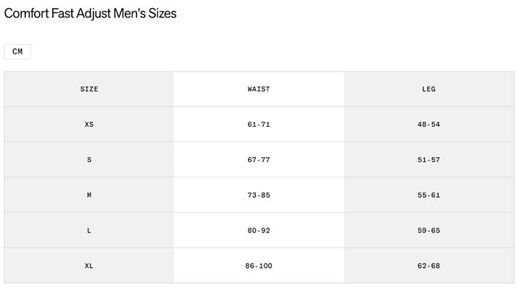
Task: Select the XS size row label
Action: tap(89, 125)
